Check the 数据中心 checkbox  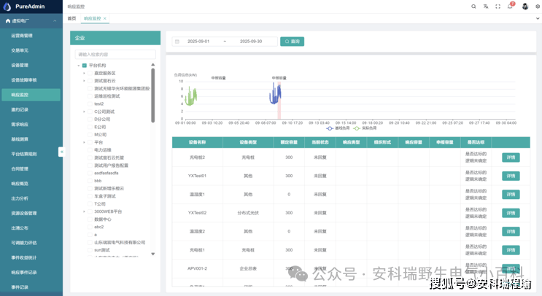point(90,219)
